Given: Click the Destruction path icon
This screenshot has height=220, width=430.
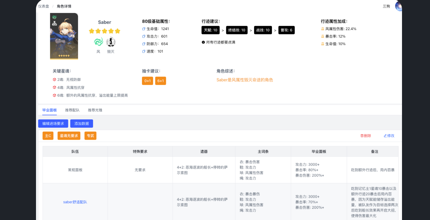Looking at the screenshot, I should coord(111,42).
